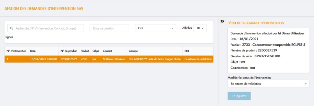The width and height of the screenshot is (314, 106).
Task: Collapse detail panel with double chevron
Action: coord(222,21)
